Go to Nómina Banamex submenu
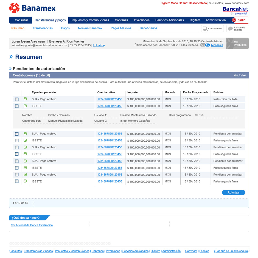The image size is (258, 258). click(x=90, y=28)
